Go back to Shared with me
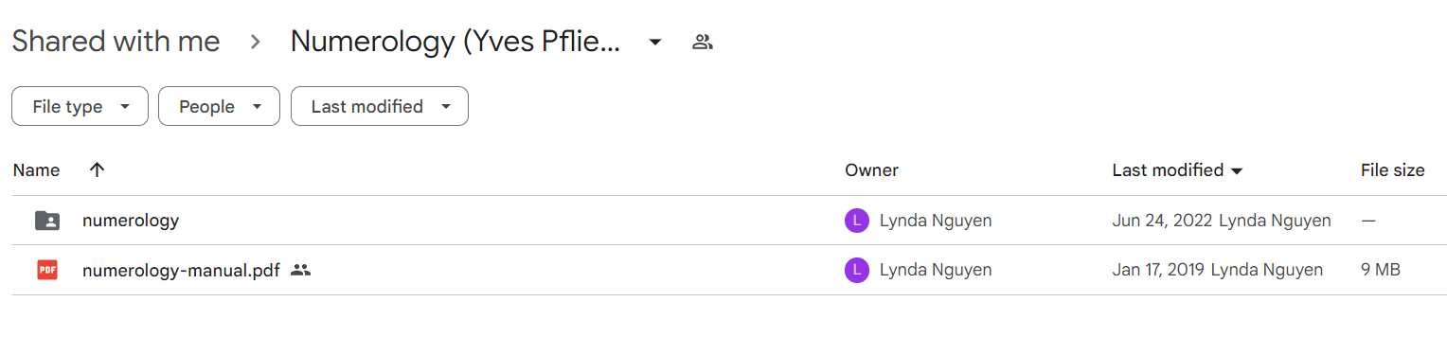 pos(116,42)
